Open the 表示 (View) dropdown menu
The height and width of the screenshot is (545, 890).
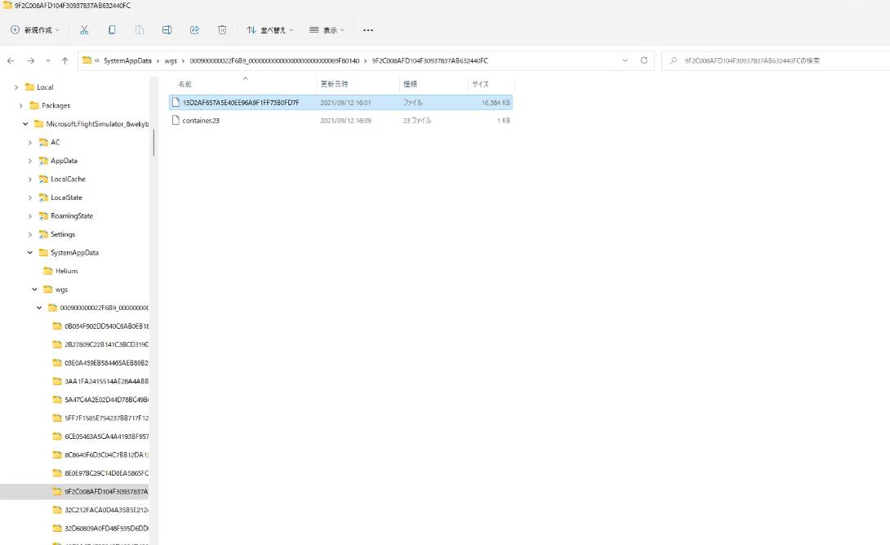[x=327, y=30]
